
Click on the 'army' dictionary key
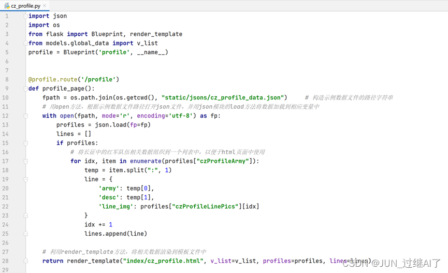click(109, 189)
